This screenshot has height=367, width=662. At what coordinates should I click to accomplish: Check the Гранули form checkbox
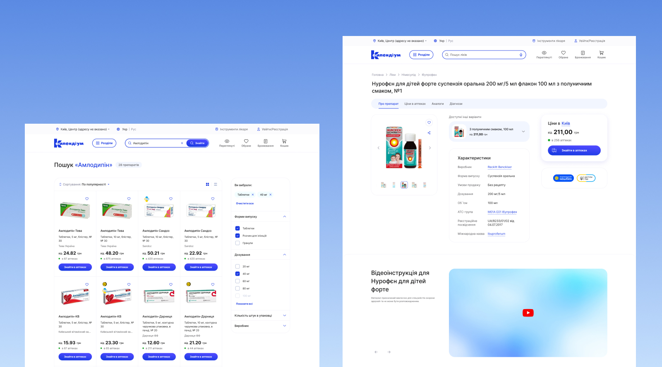tap(237, 243)
